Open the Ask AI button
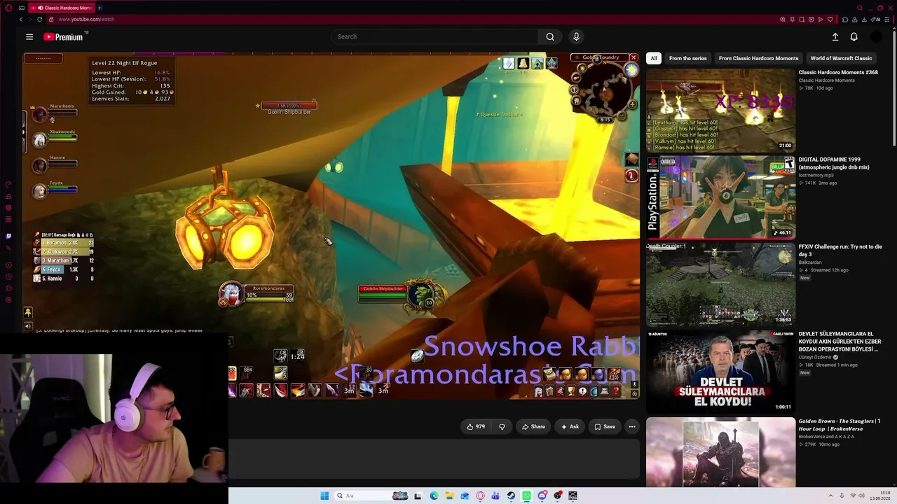Viewport: 897px width, 504px height. coord(570,426)
